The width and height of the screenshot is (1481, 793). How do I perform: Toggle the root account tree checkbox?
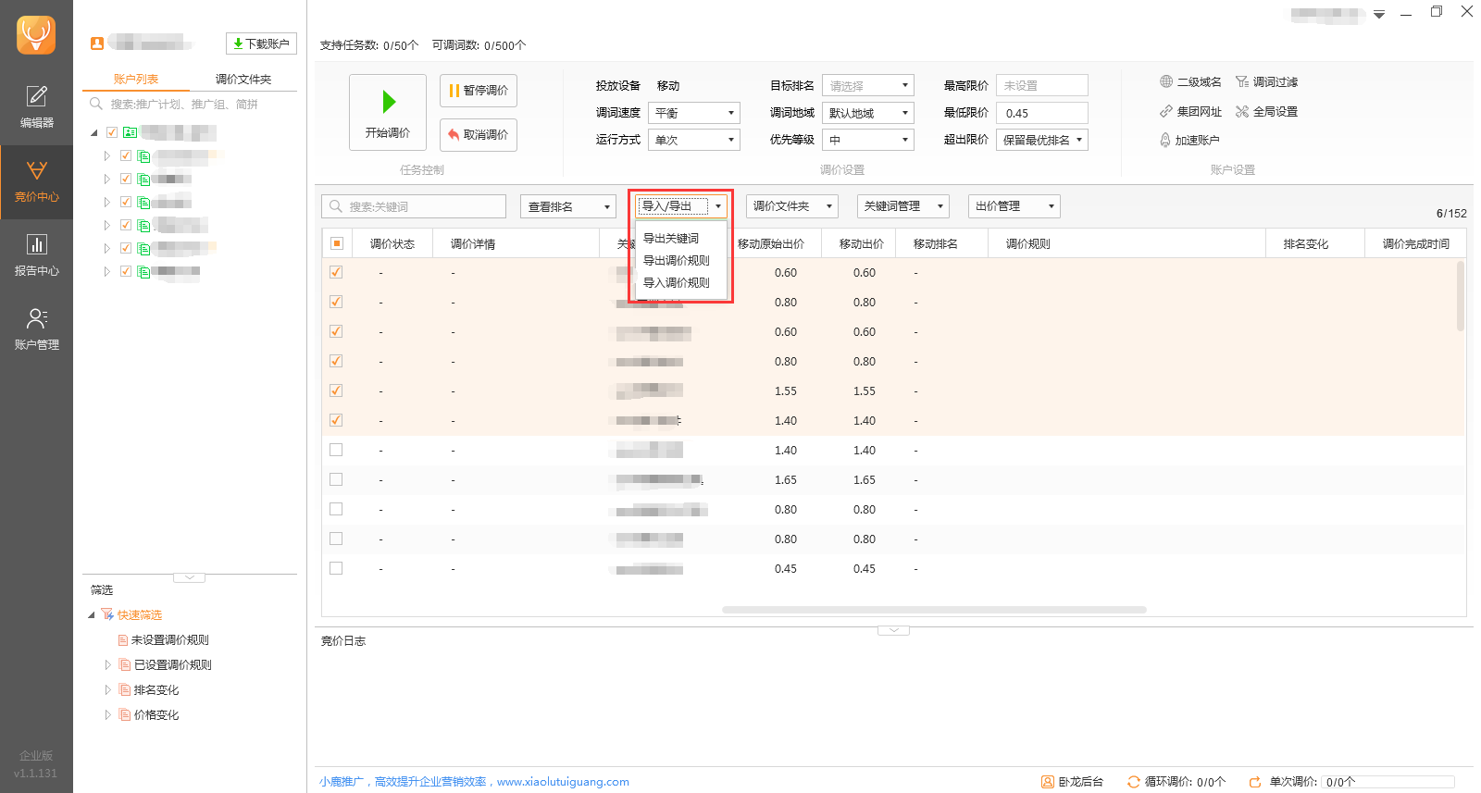click(112, 132)
